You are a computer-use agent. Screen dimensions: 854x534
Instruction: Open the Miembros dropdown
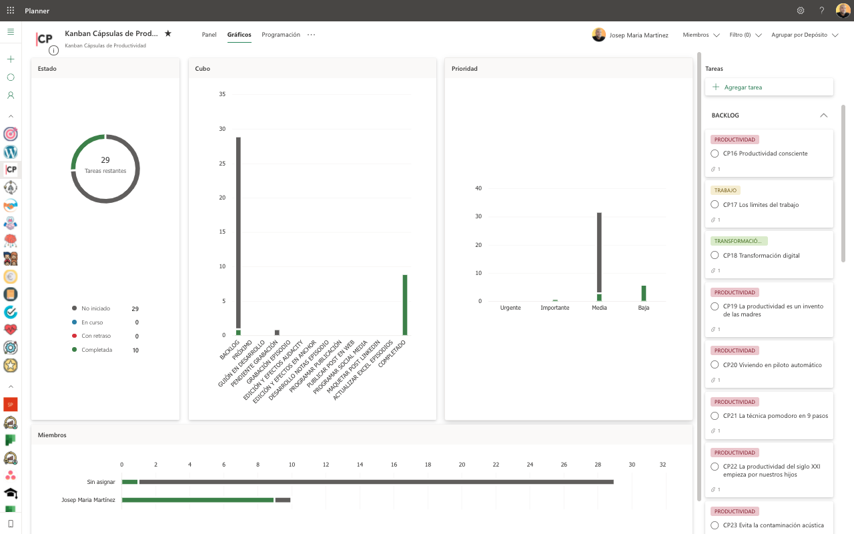tap(701, 35)
